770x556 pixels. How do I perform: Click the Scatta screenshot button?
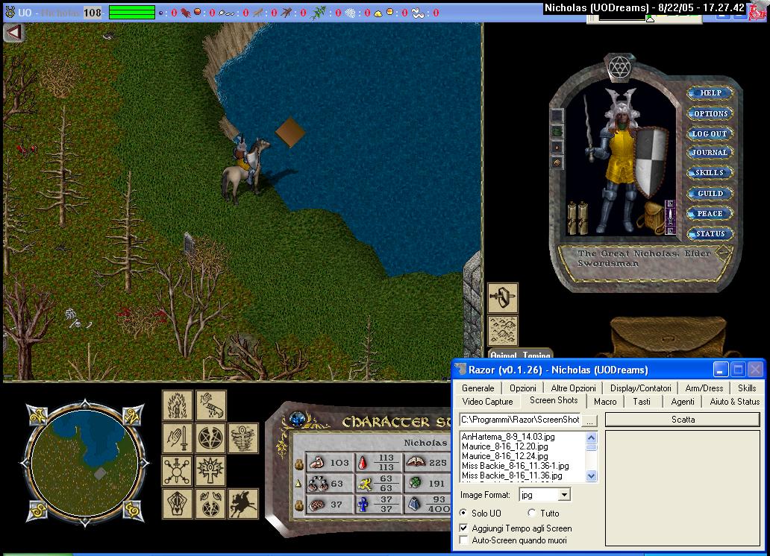tap(683, 420)
